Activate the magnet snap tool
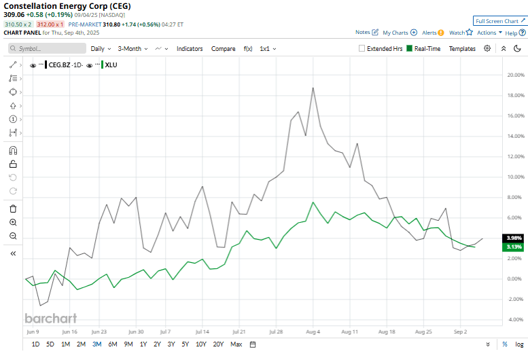Screen dimensions: 528x358 (13, 150)
